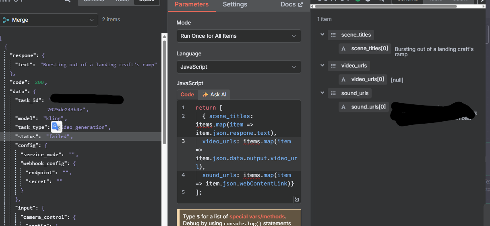
Task: Click the special vars/methods link
Action: (257, 216)
